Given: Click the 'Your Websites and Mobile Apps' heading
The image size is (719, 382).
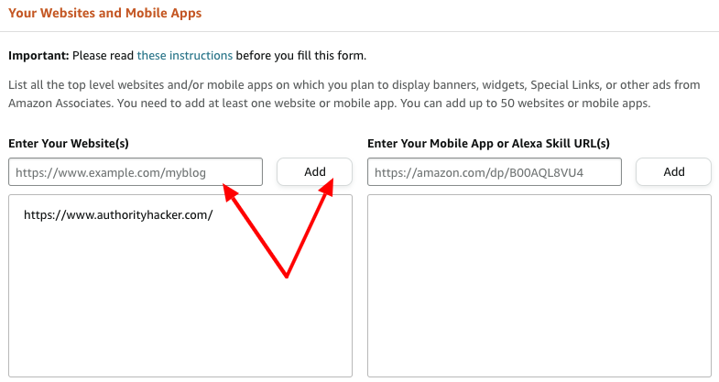Looking at the screenshot, I should (x=104, y=14).
